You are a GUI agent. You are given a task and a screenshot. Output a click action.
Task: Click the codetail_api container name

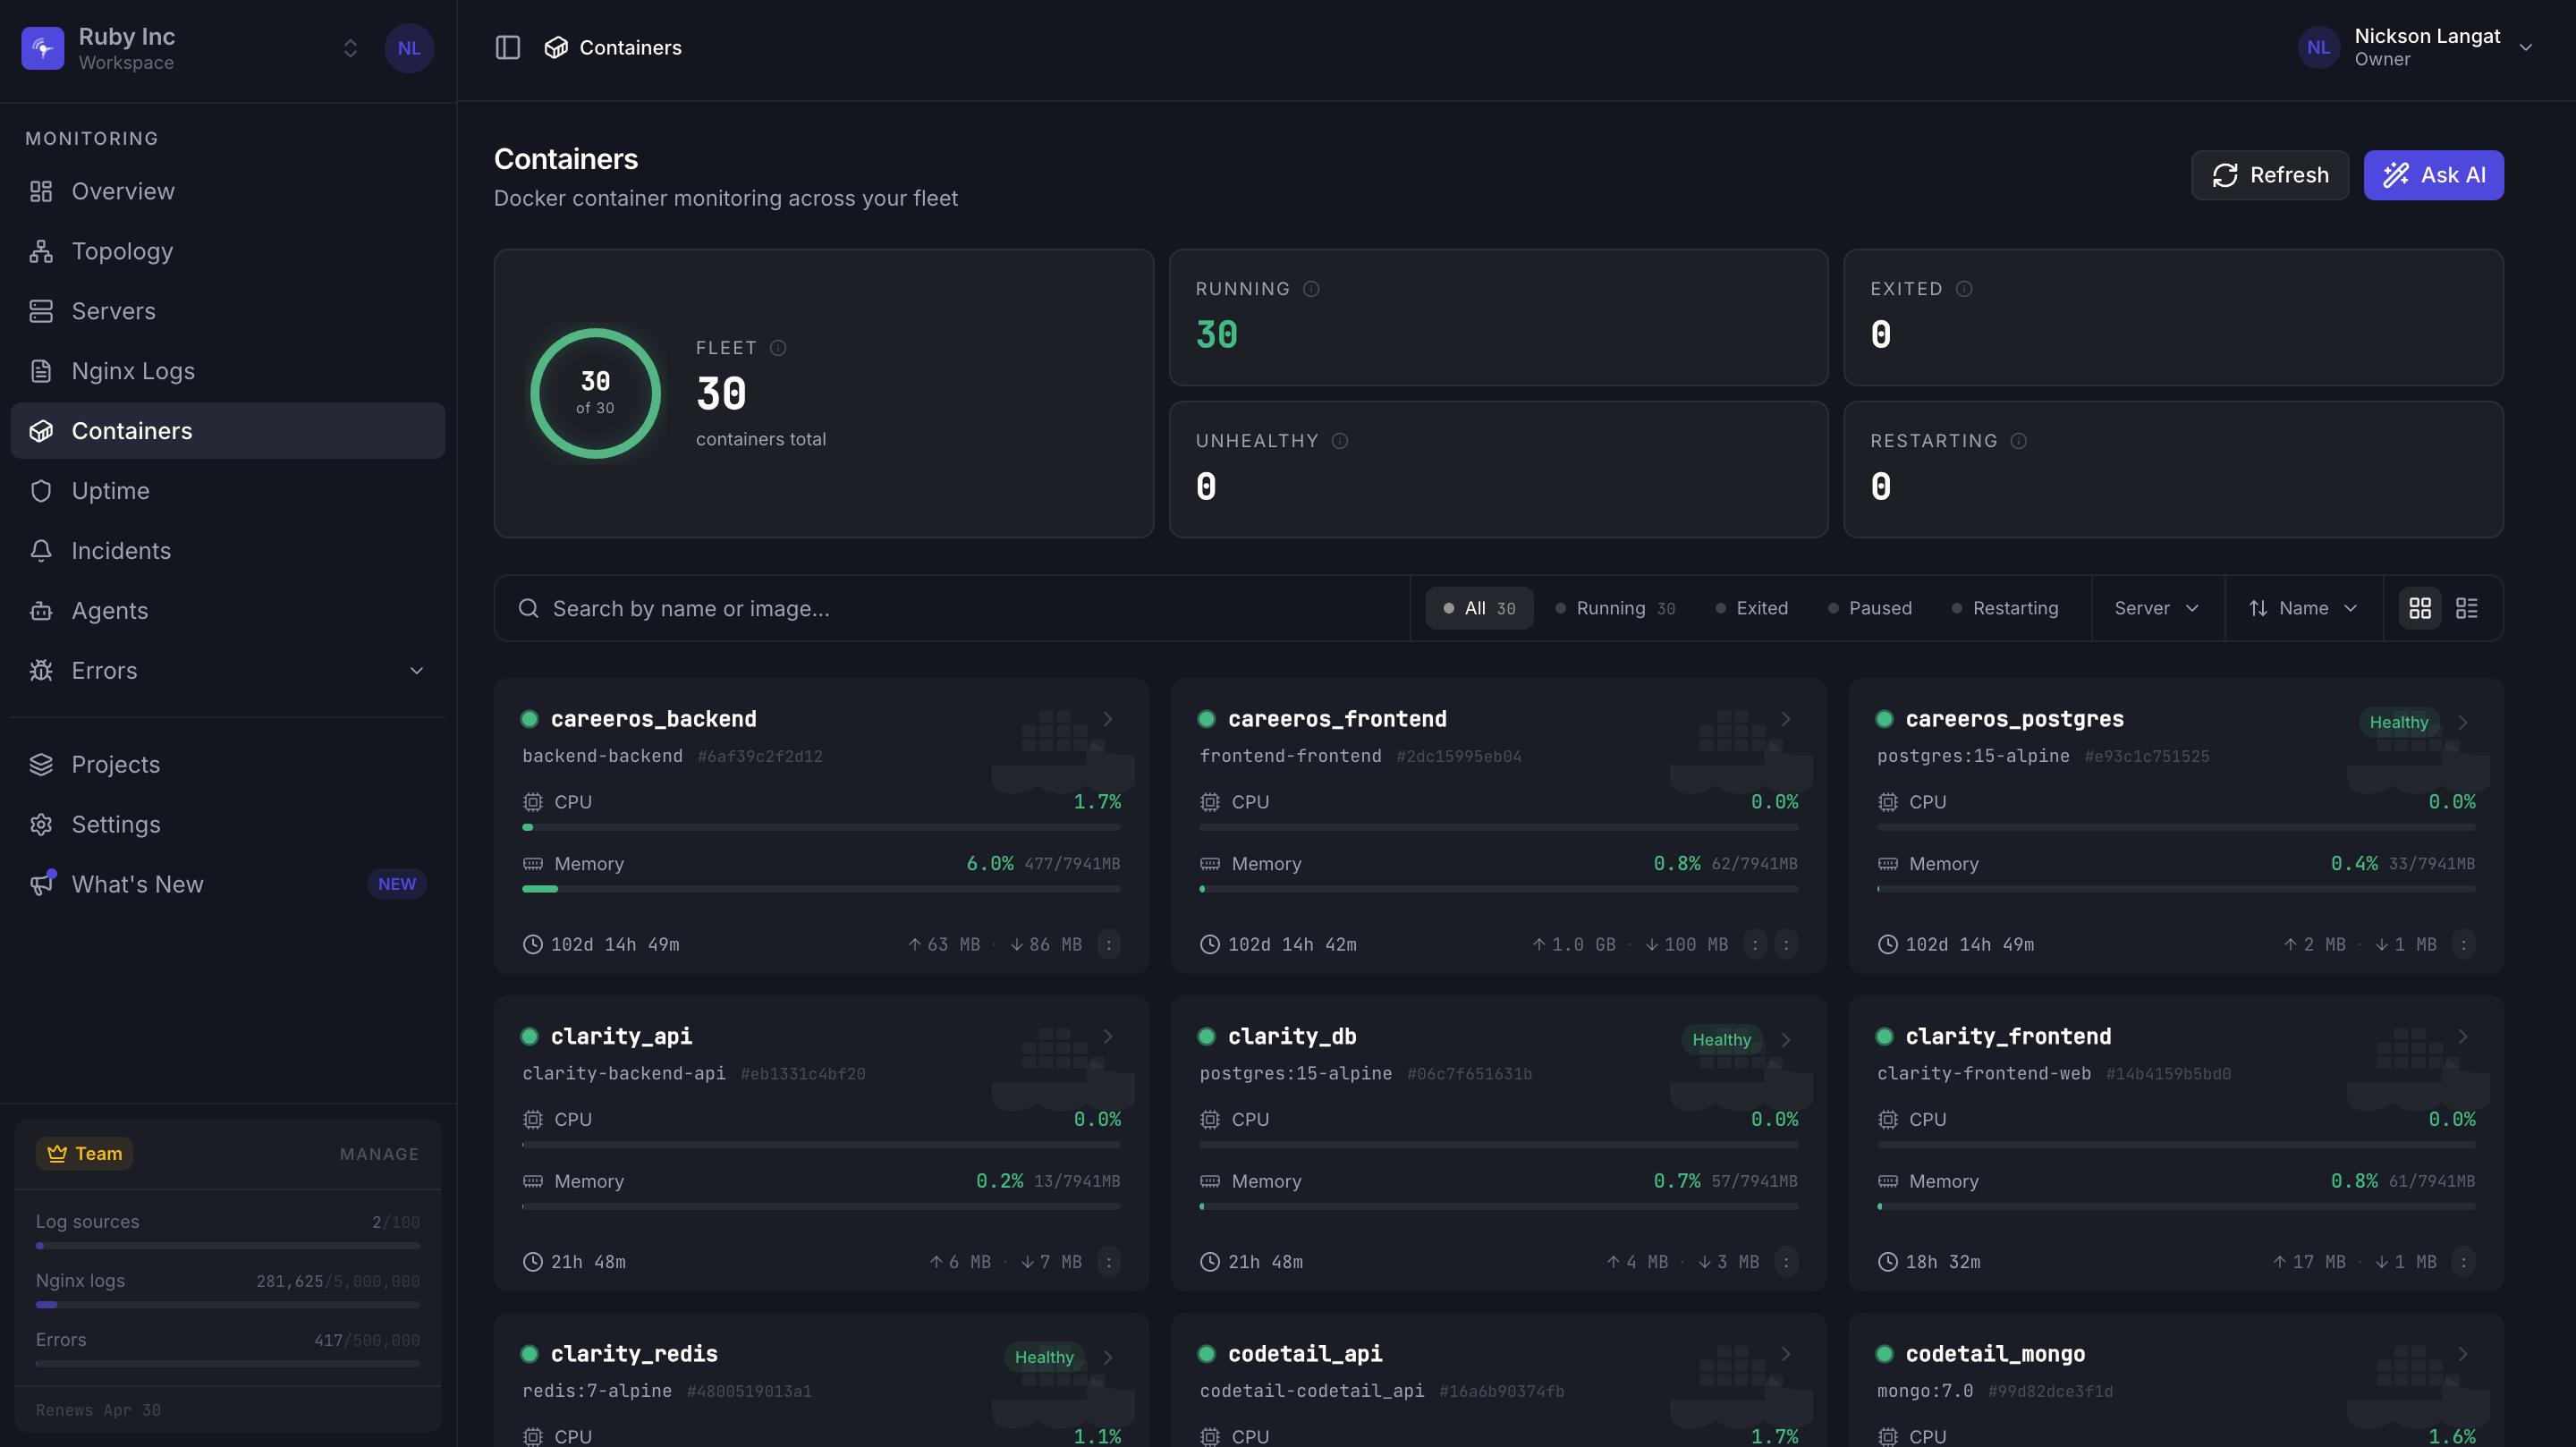coord(1305,1354)
